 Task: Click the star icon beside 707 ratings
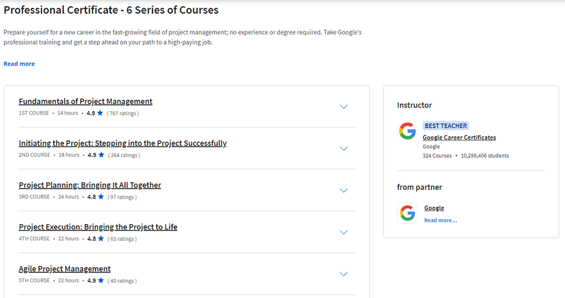pos(100,113)
